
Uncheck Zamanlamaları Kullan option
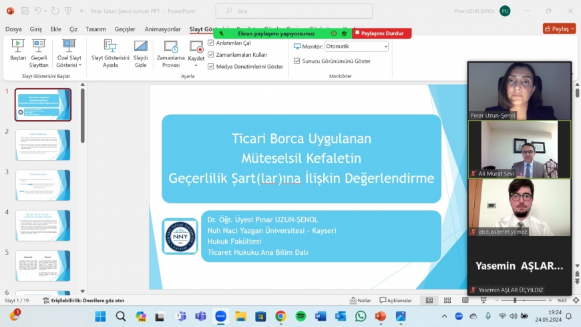(211, 55)
